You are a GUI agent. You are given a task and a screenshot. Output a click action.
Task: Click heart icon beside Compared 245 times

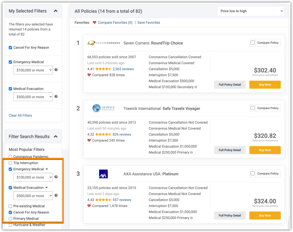[89, 140]
